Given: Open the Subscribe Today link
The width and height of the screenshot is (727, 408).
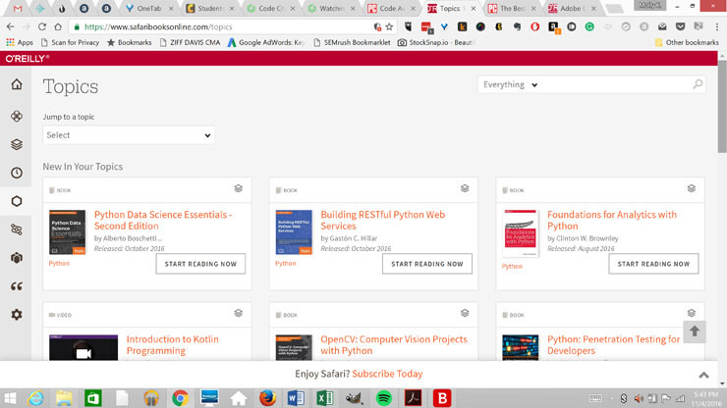Looking at the screenshot, I should (x=387, y=374).
